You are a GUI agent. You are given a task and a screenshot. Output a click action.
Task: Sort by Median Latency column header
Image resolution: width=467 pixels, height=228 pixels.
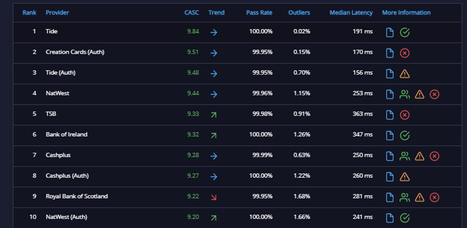point(351,12)
